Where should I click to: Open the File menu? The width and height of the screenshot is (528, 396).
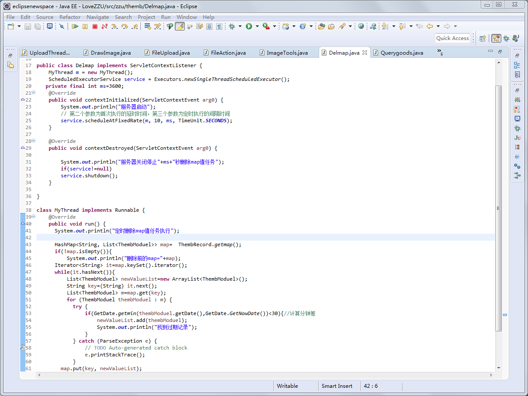(10, 17)
